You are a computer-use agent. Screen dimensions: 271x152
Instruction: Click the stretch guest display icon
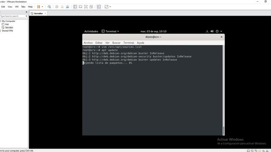point(106,7)
